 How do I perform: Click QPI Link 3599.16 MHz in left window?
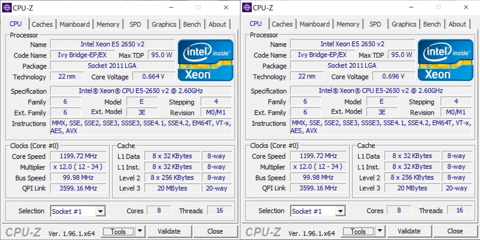tap(78, 188)
